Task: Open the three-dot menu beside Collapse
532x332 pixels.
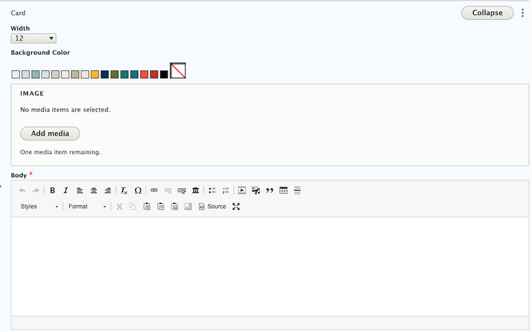Action: [x=523, y=13]
